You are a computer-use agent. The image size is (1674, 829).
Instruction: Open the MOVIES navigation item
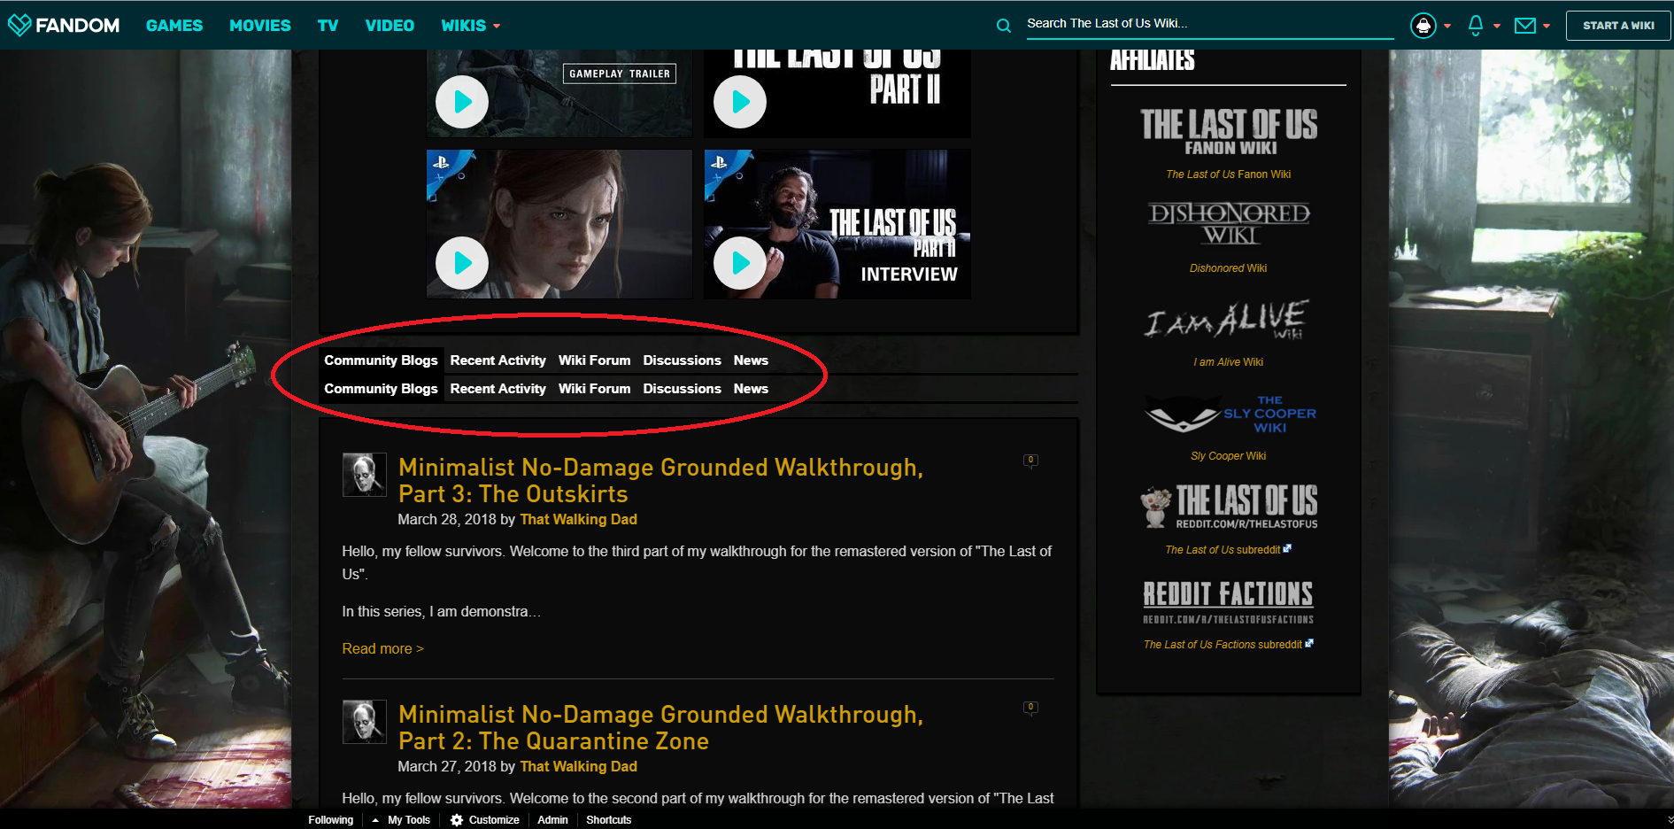(260, 26)
